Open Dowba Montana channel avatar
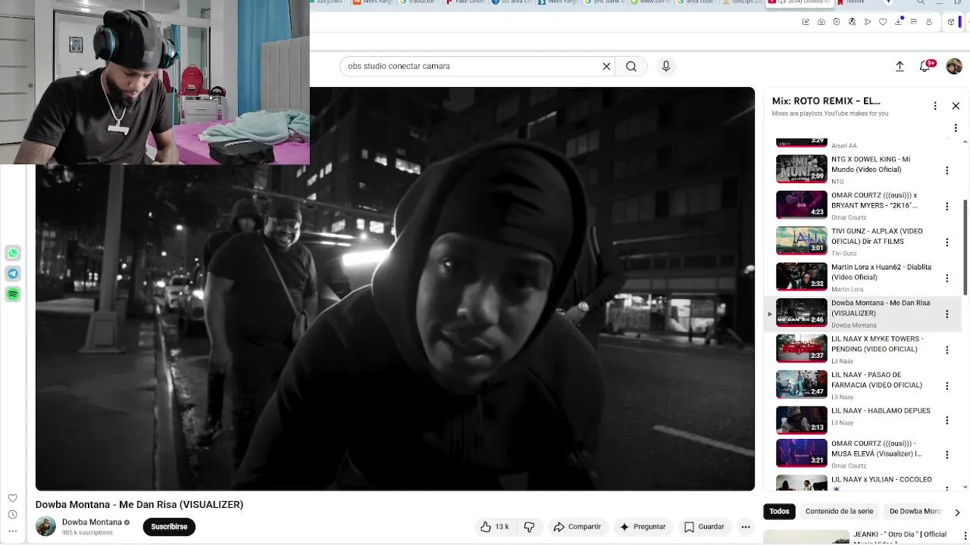 (x=45, y=526)
